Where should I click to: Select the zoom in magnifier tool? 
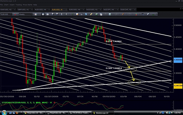click(x=53, y=14)
